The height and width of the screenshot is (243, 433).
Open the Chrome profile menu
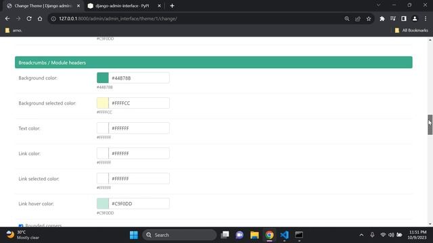point(415,19)
